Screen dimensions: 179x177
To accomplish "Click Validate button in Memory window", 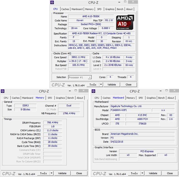I will [x=62, y=173].
